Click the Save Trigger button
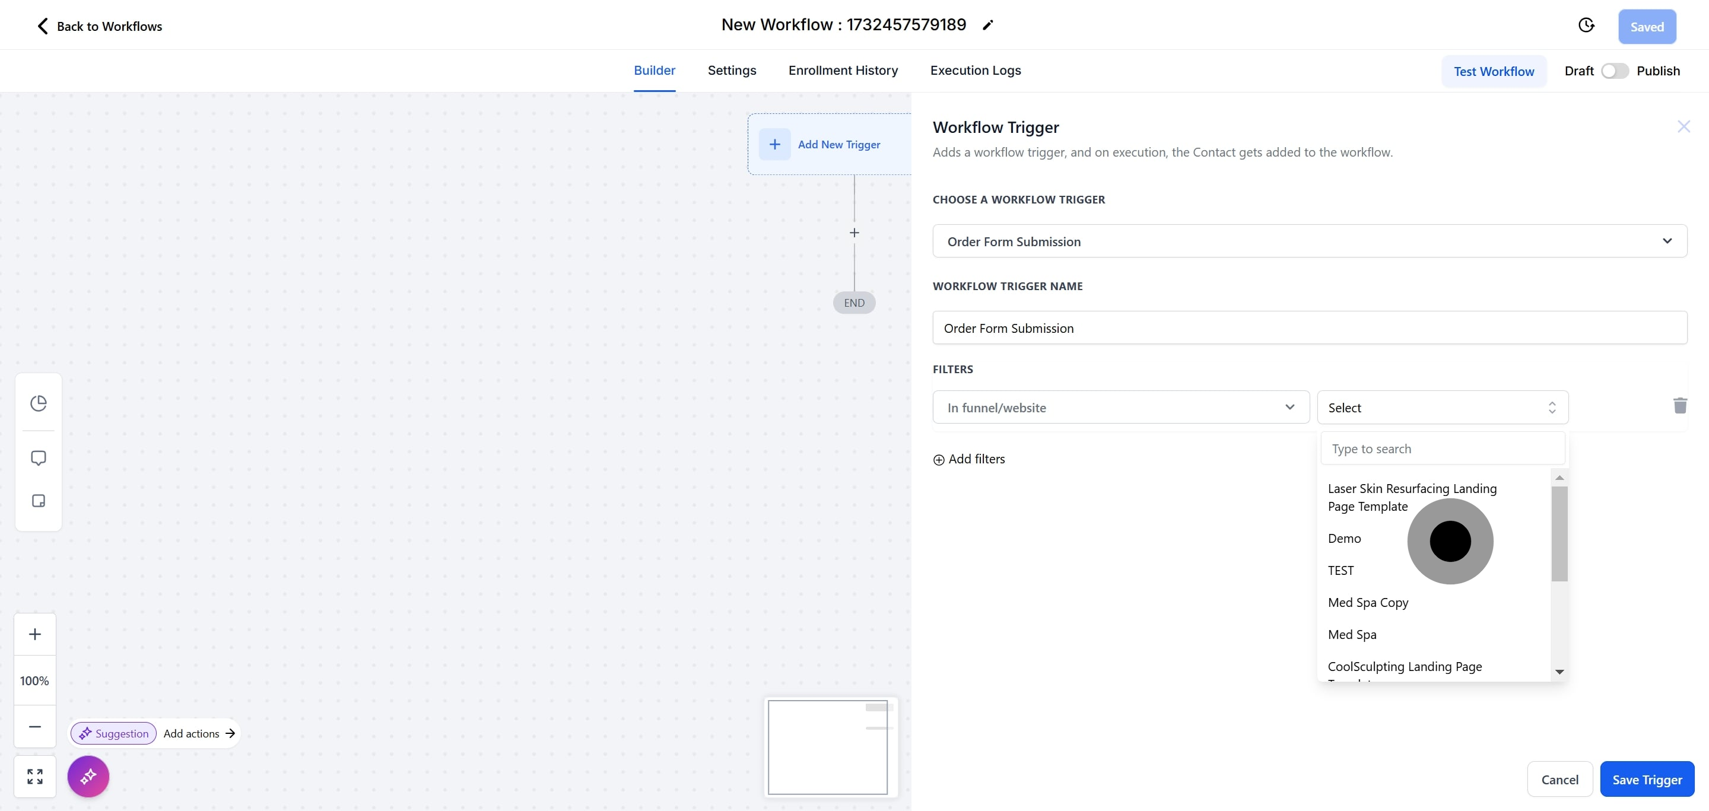The width and height of the screenshot is (1709, 811). 1647,780
